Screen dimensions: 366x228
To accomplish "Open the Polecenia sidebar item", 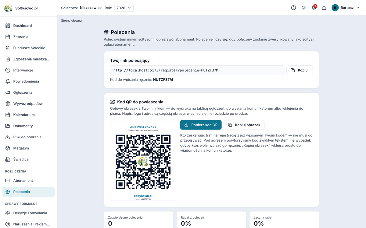I will [28, 192].
